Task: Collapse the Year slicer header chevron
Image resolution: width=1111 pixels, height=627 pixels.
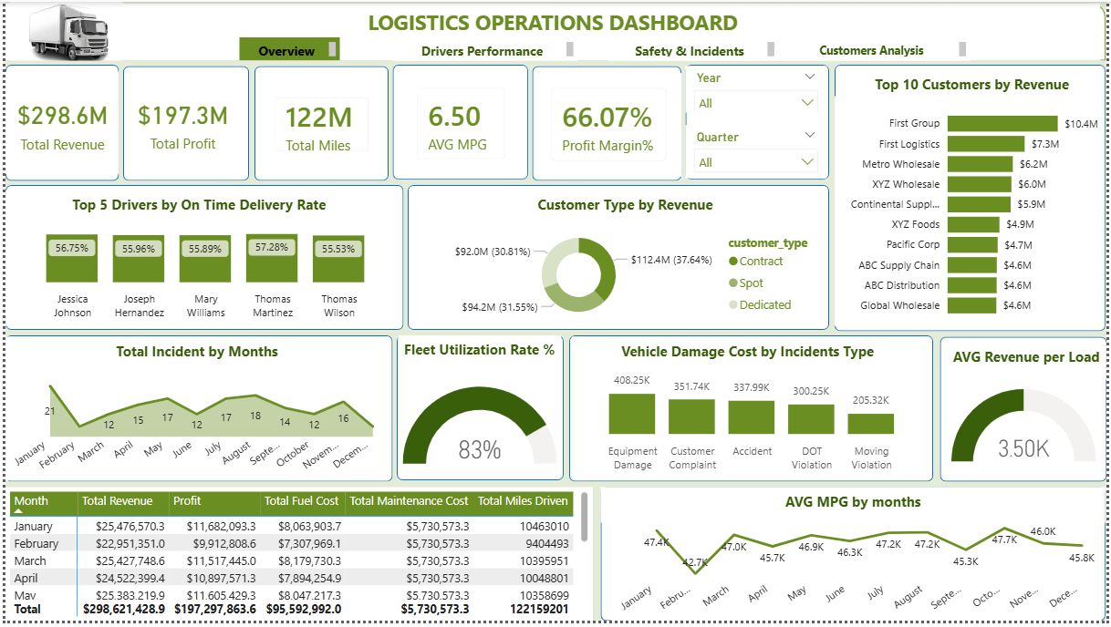Action: click(808, 77)
